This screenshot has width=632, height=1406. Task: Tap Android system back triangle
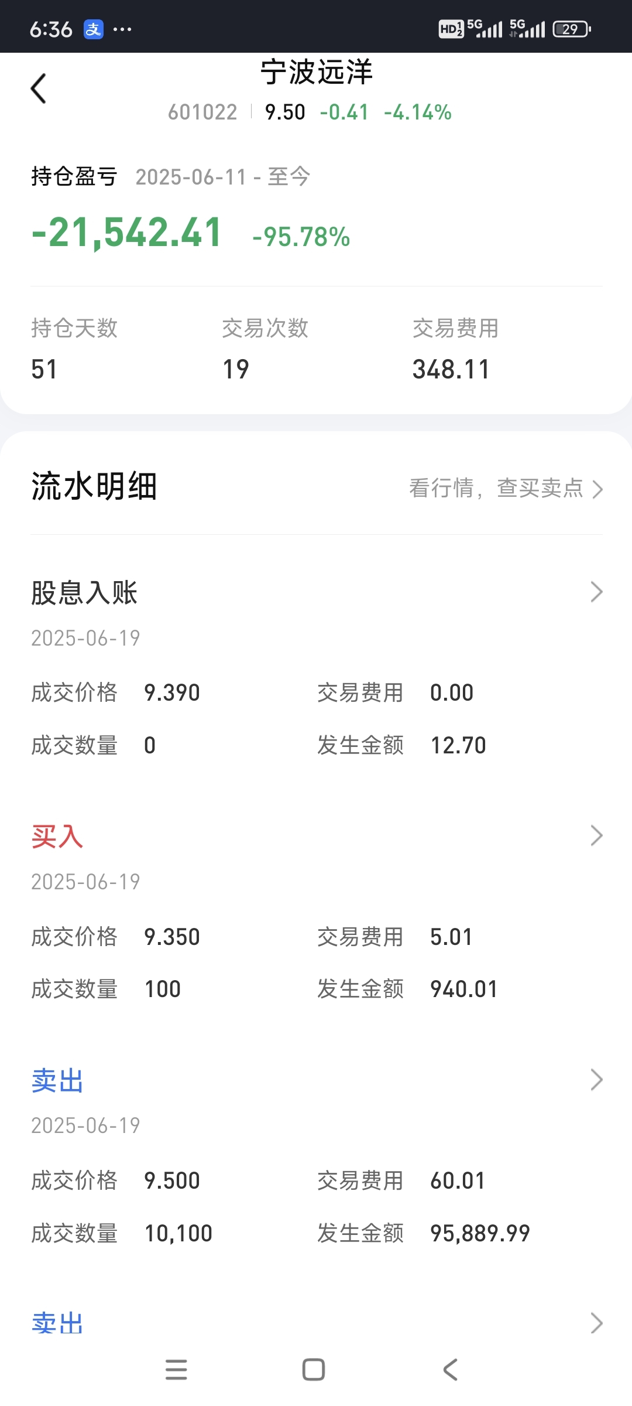tap(450, 1369)
